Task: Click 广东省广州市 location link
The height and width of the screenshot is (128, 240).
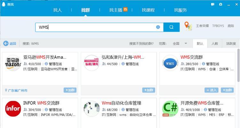Action: 18,91
